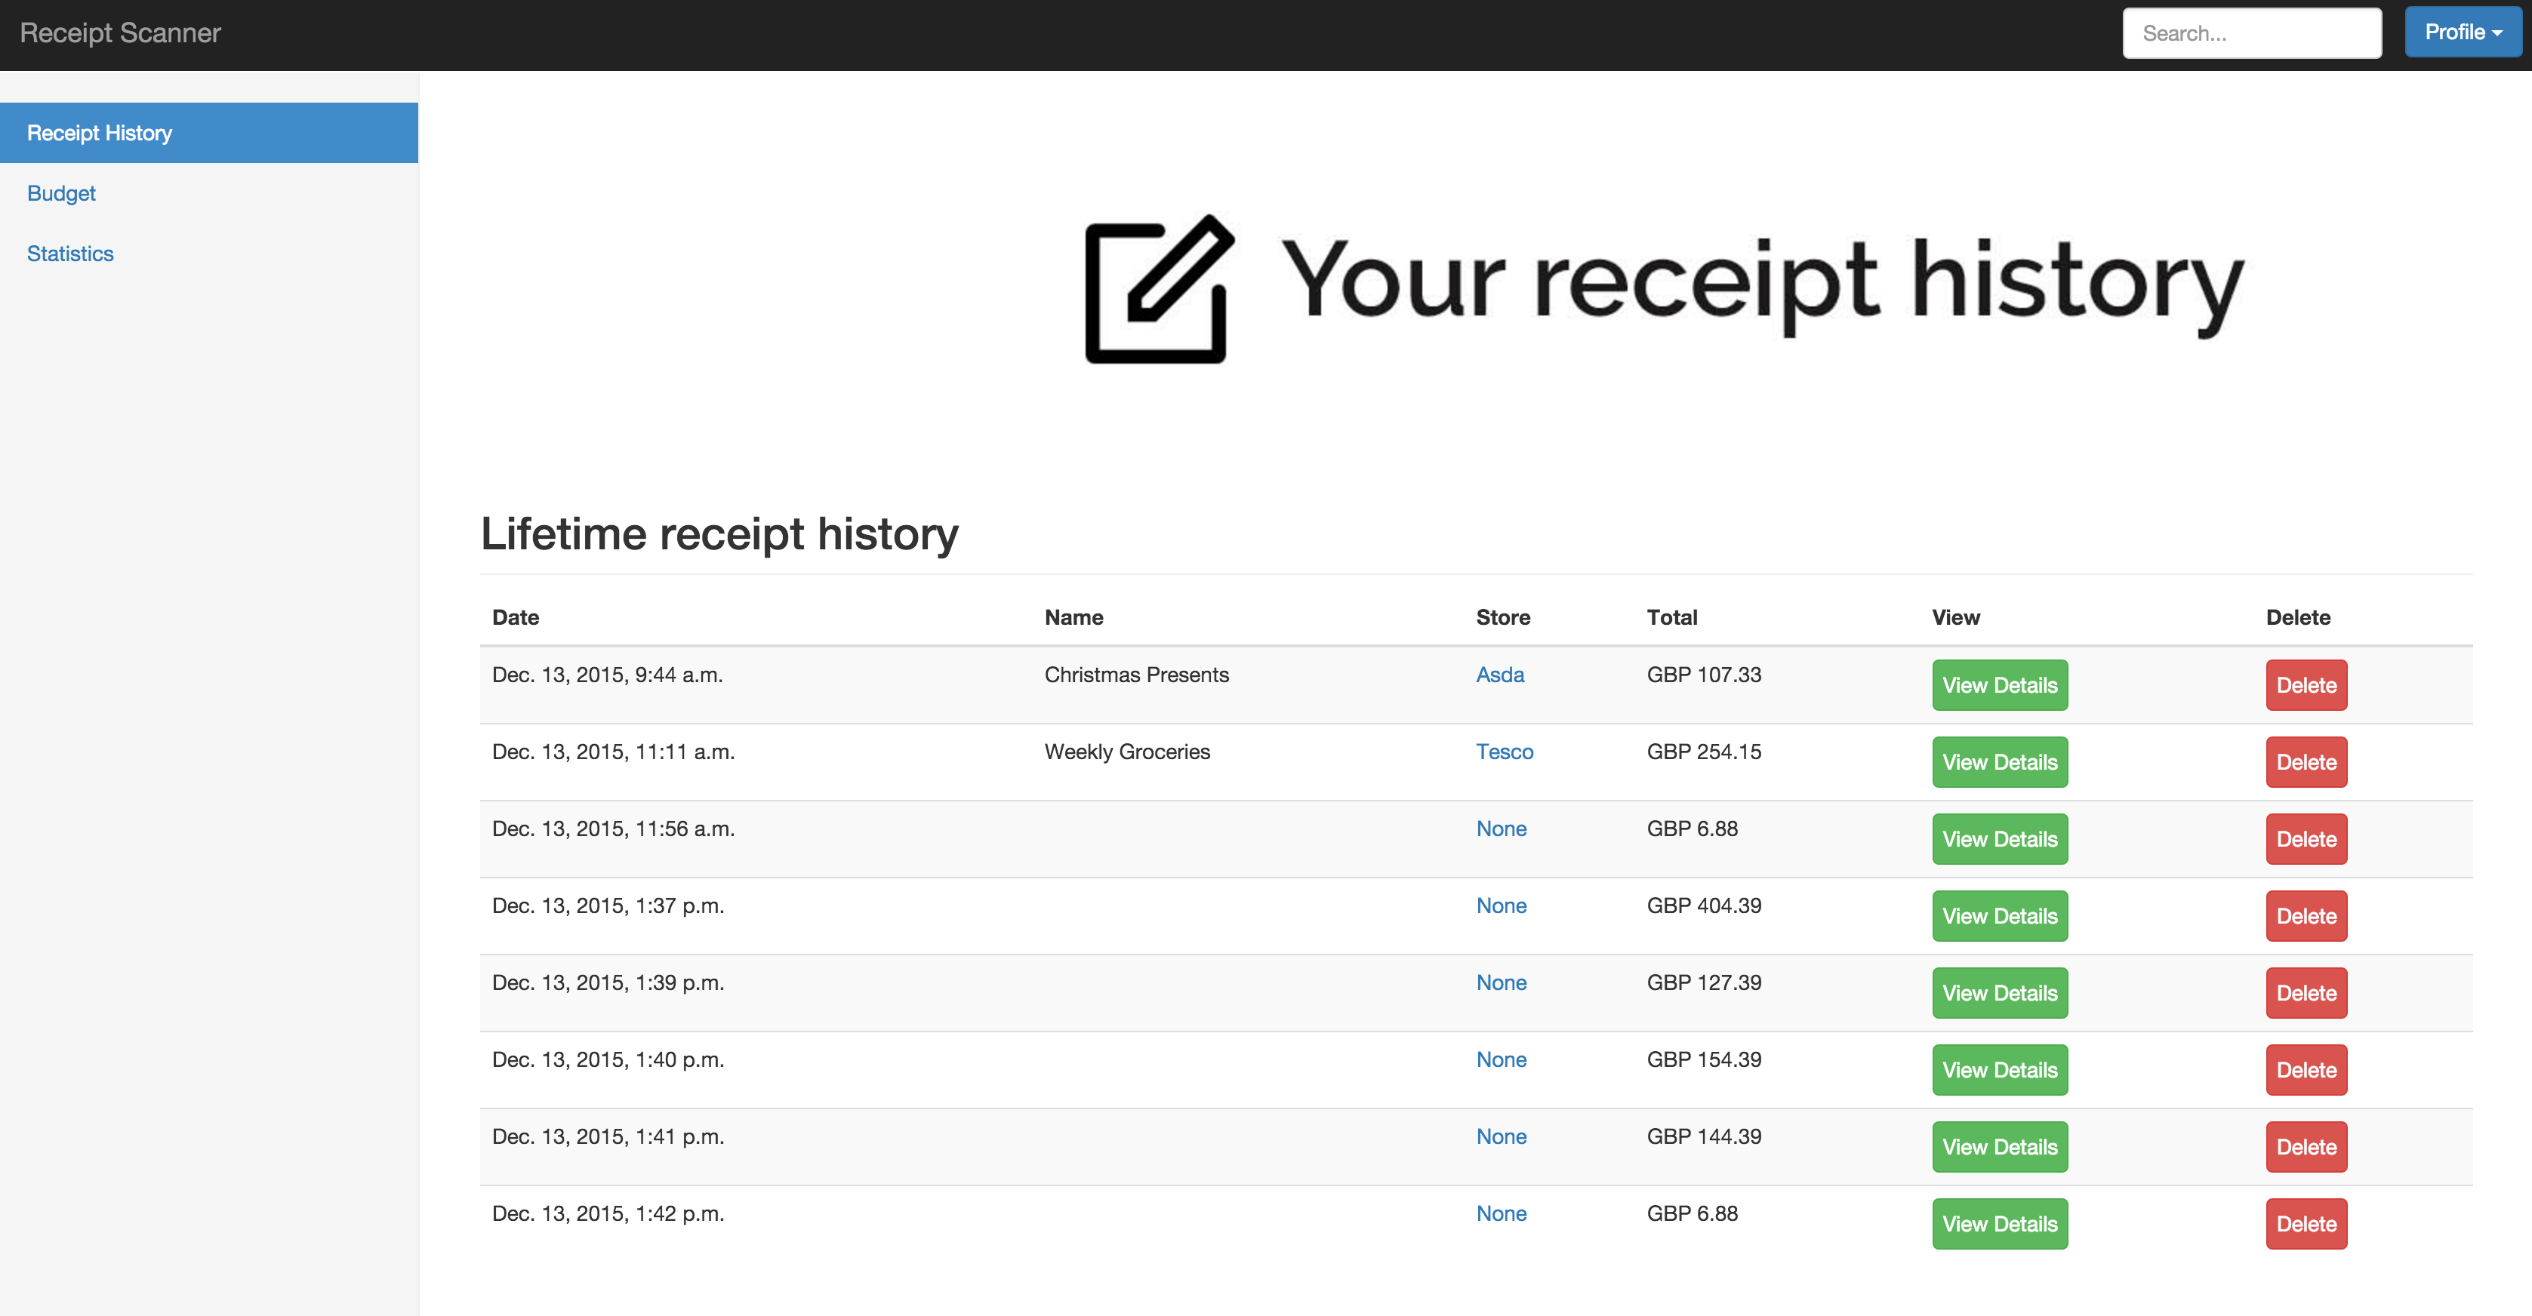Screen dimensions: 2532x1316
Task: Click the edit pencil icon in the header
Action: (1159, 289)
